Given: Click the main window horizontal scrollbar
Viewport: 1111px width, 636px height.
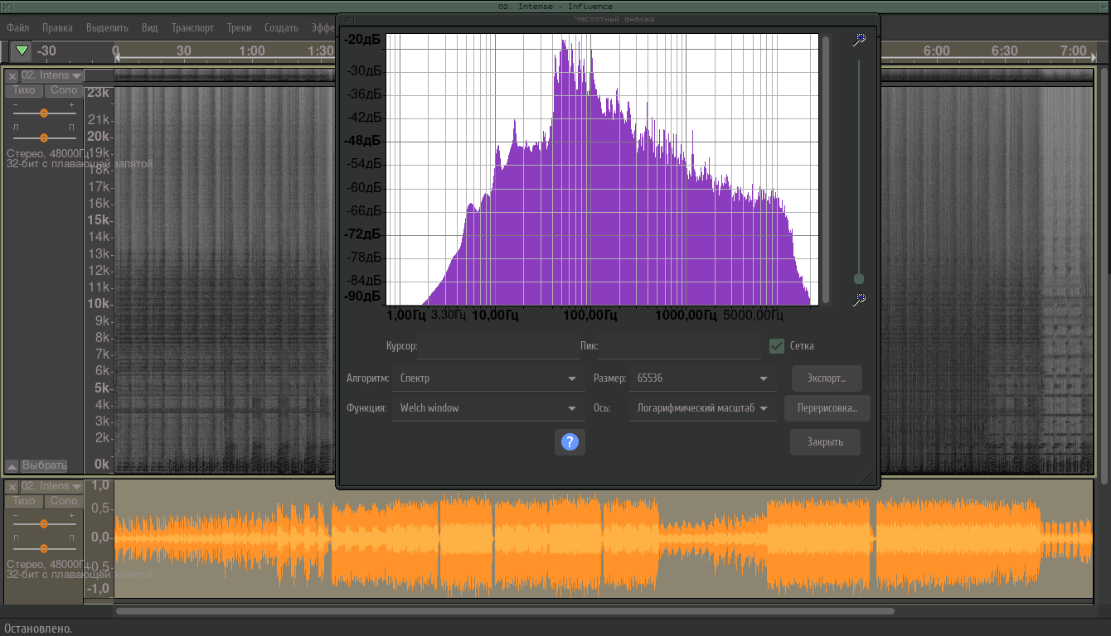Looking at the screenshot, I should point(505,611).
